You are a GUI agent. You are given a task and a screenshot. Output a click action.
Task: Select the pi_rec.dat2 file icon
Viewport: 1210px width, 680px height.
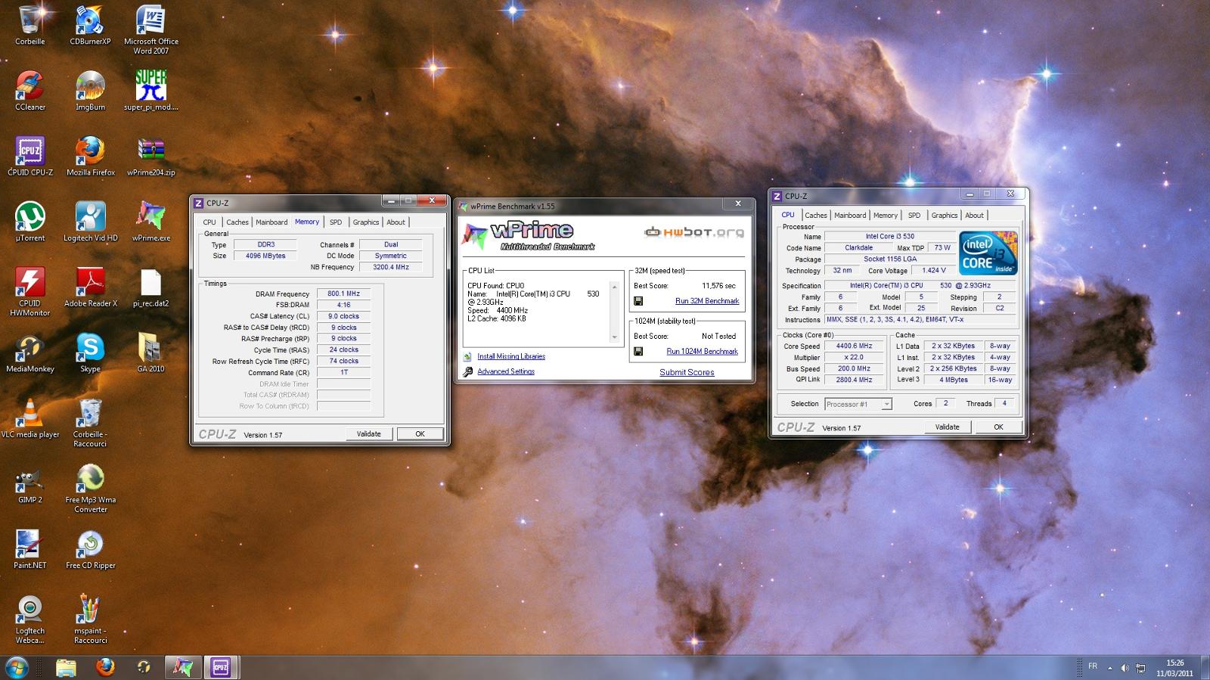(151, 287)
